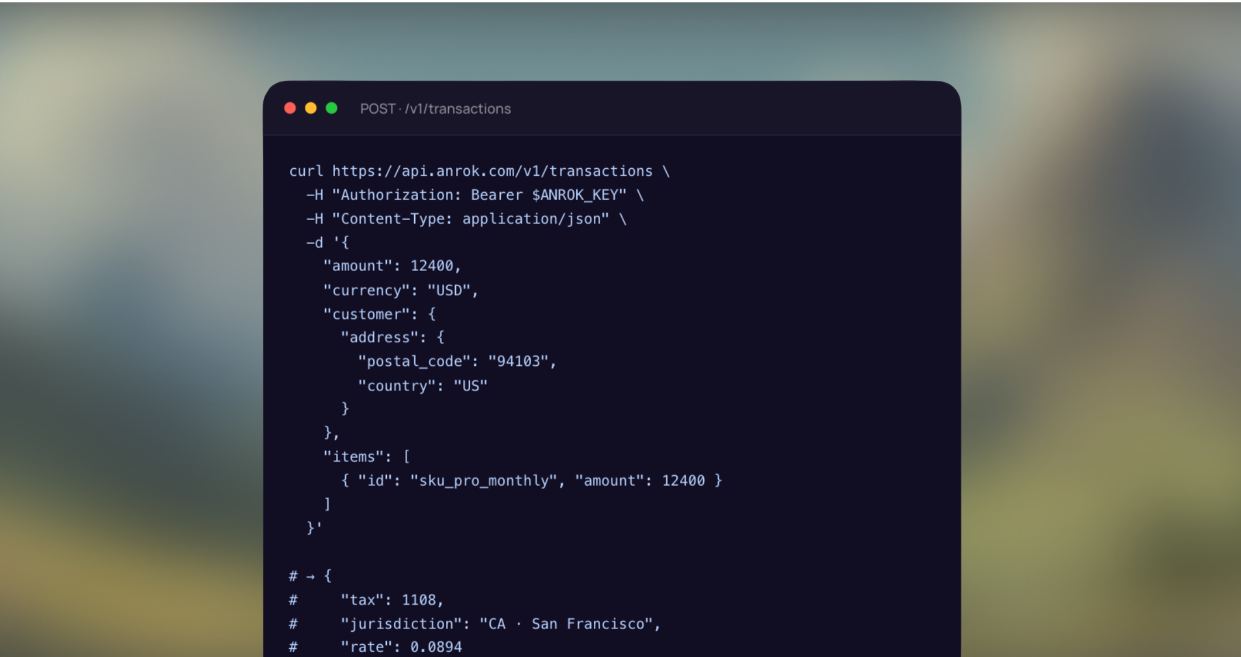
Task: Click the red close window dot
Action: coord(290,108)
